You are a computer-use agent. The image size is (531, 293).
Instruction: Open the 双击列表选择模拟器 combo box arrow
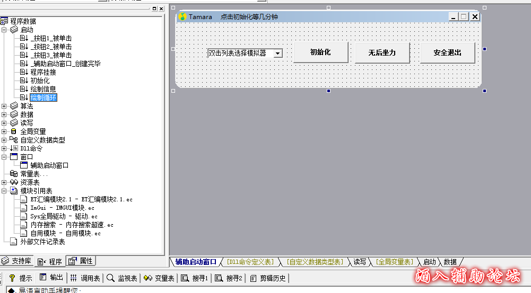tap(277, 53)
